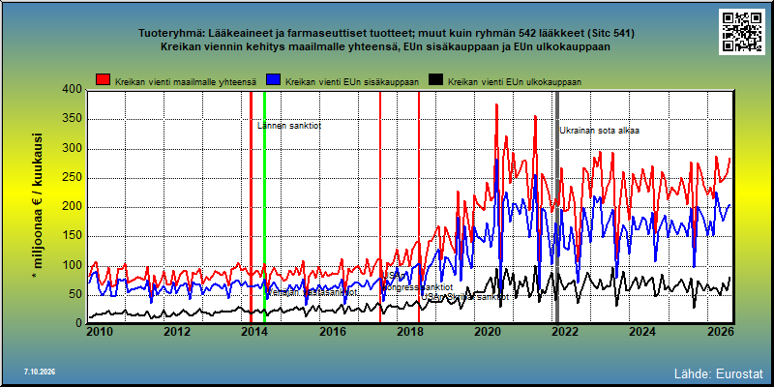Click the y-axis value 50

tap(75, 295)
